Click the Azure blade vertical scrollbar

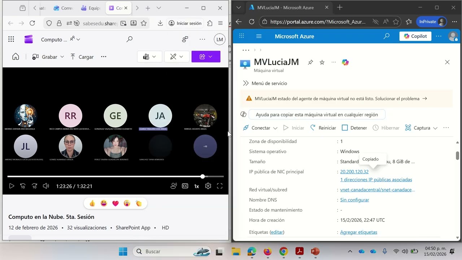(457, 155)
